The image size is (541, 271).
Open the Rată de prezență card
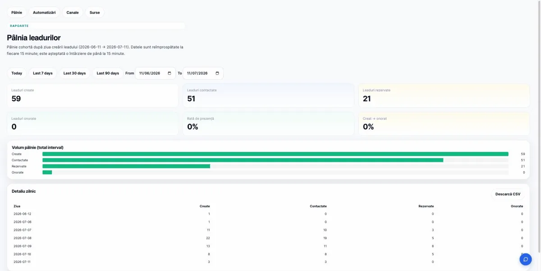(x=268, y=124)
